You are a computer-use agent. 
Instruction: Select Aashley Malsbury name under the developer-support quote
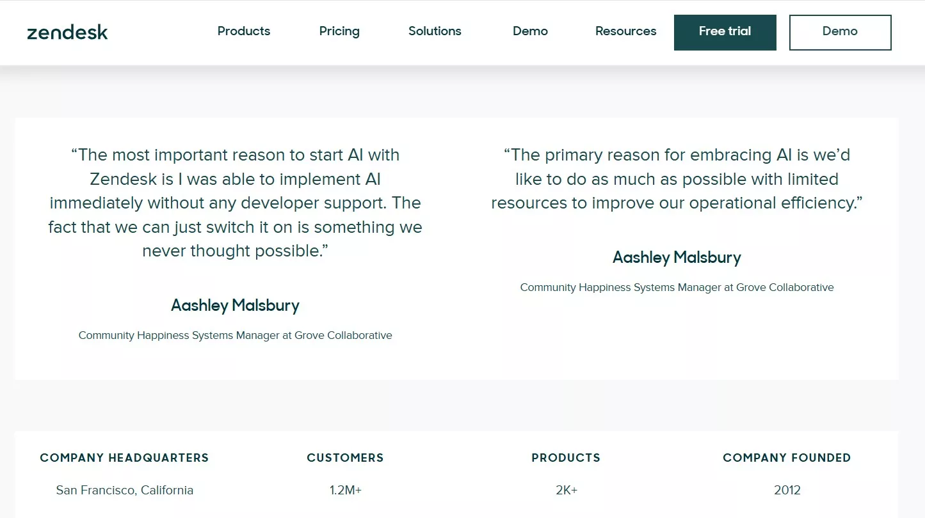click(x=235, y=306)
